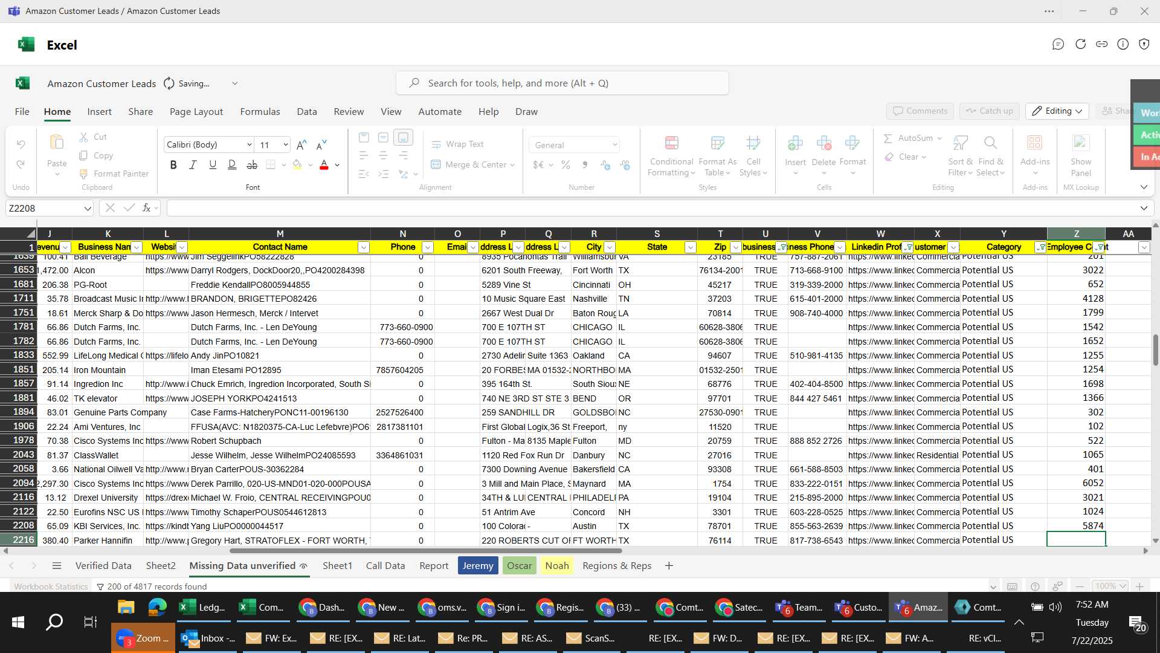1160x653 pixels.
Task: Decrease font size with smaller A icon
Action: tap(321, 145)
